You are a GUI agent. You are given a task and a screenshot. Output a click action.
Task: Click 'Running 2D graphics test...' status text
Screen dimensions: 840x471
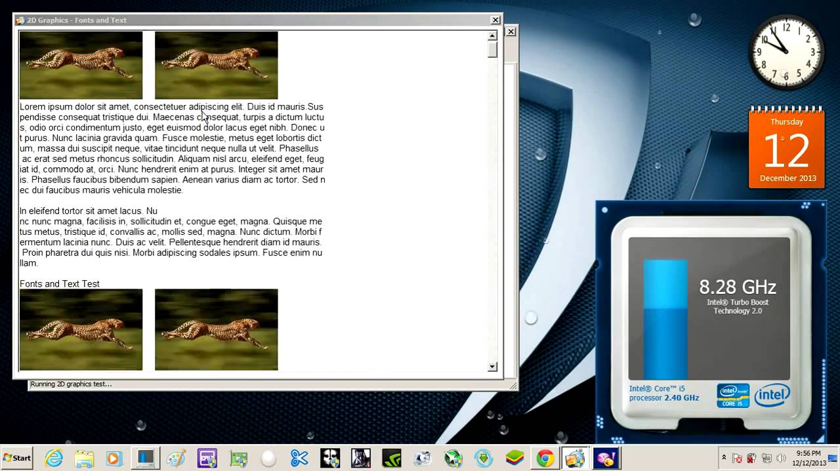pos(71,384)
